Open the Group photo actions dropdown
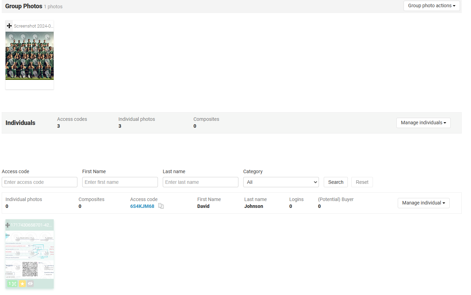Screen dimensions: 471x295 click(x=431, y=6)
